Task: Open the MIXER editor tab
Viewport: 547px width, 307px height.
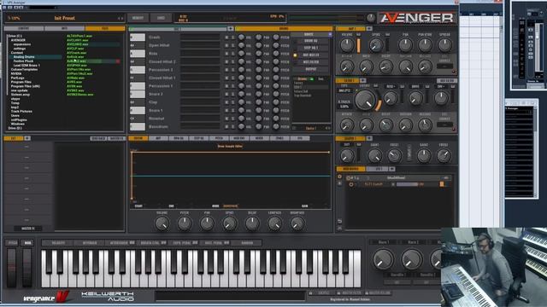Action: (x=259, y=138)
